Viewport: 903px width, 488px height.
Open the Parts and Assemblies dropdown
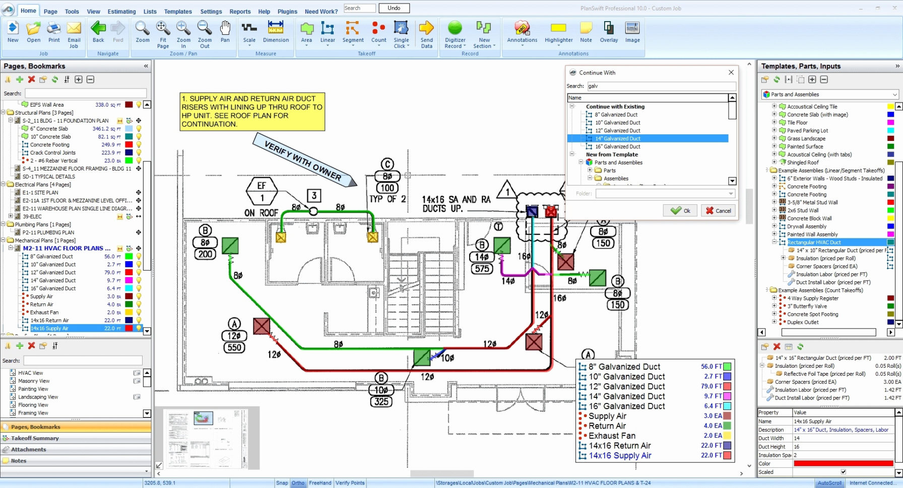pos(894,95)
